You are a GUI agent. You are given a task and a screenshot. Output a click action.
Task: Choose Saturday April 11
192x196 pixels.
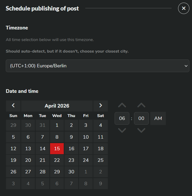[100, 137]
